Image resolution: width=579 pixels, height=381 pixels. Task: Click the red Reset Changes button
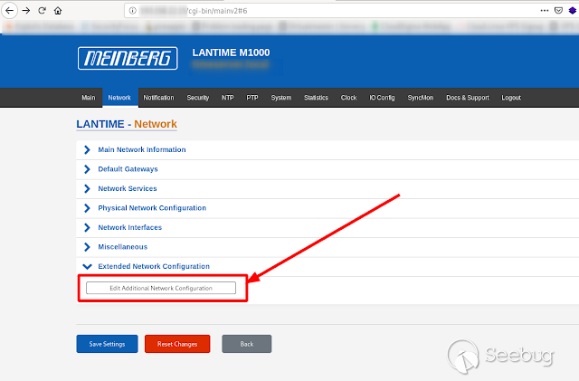click(x=177, y=344)
